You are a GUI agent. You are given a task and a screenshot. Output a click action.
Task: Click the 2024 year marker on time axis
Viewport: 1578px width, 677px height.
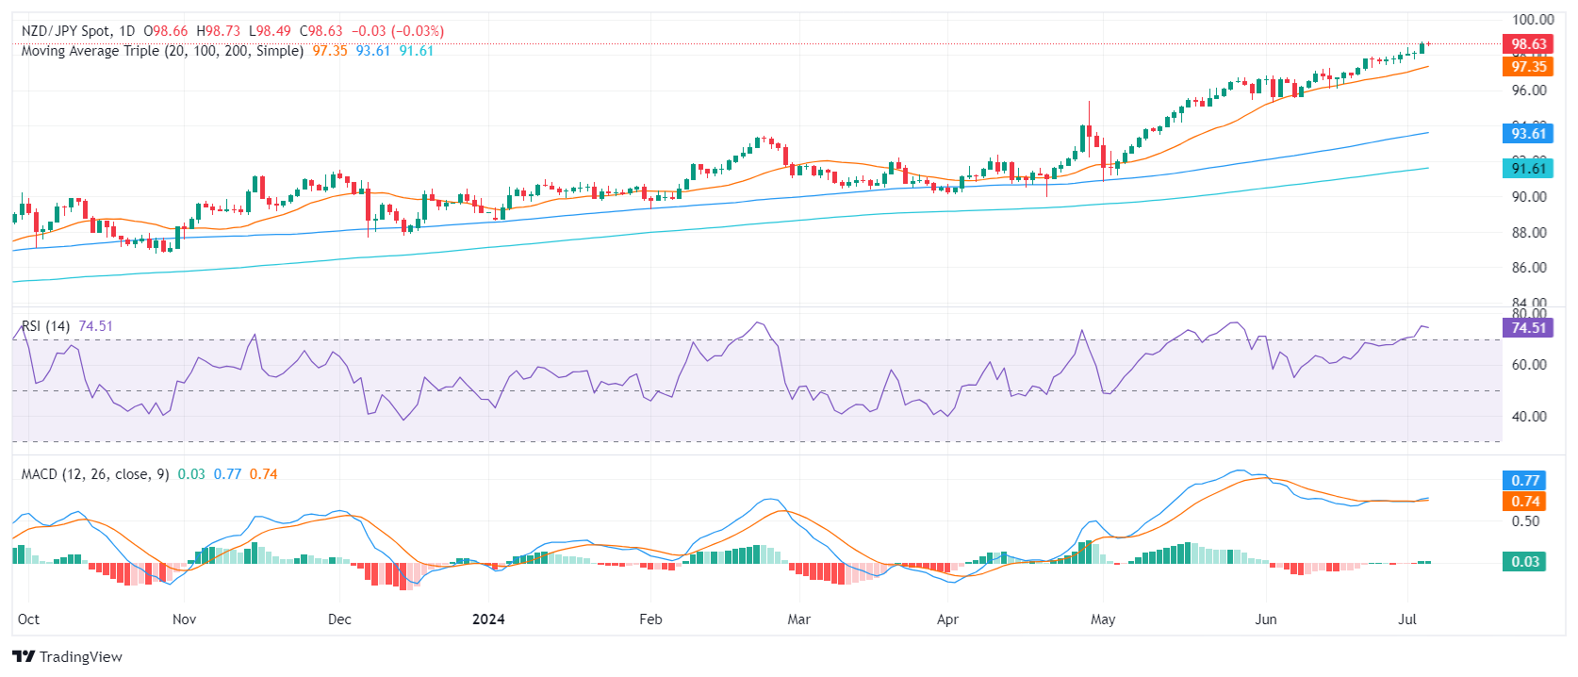pos(488,619)
